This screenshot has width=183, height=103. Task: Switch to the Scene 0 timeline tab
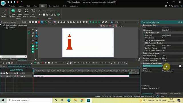pos(4,66)
